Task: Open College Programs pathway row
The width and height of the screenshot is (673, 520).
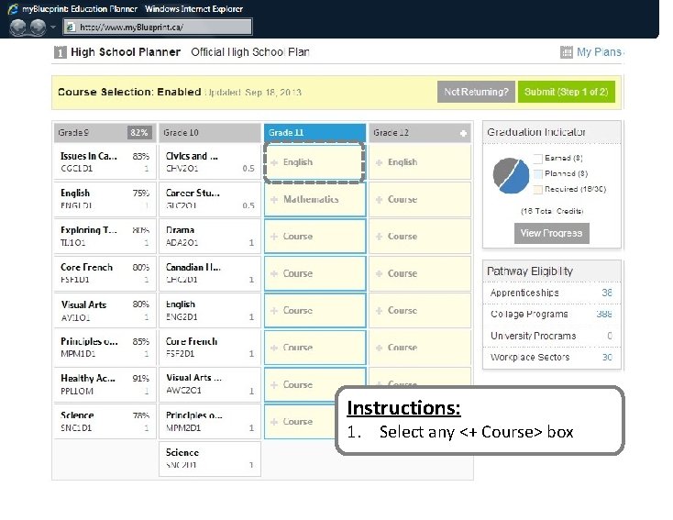Action: pos(552,315)
